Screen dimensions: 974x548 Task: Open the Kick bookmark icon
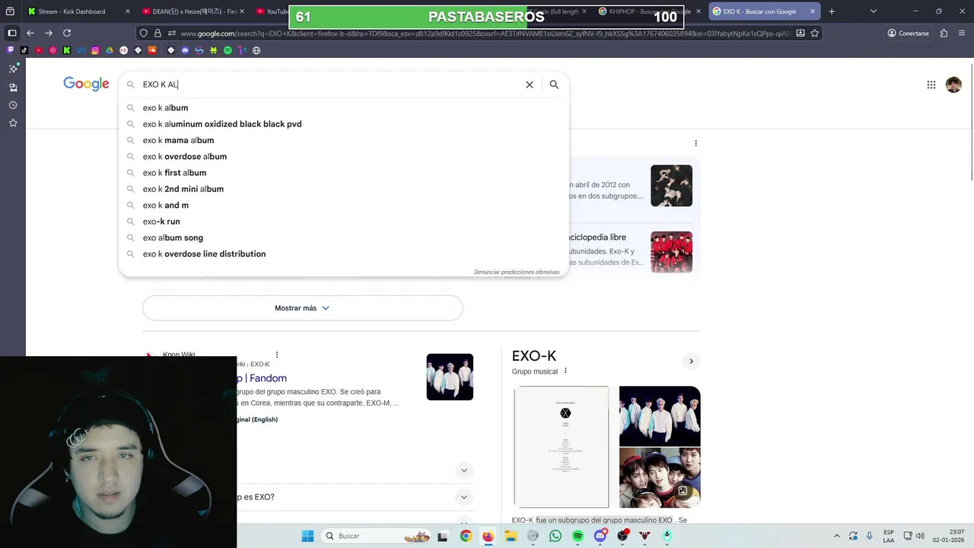tap(67, 50)
